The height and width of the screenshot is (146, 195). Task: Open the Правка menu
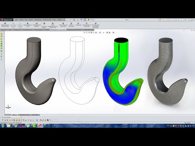click(22, 20)
